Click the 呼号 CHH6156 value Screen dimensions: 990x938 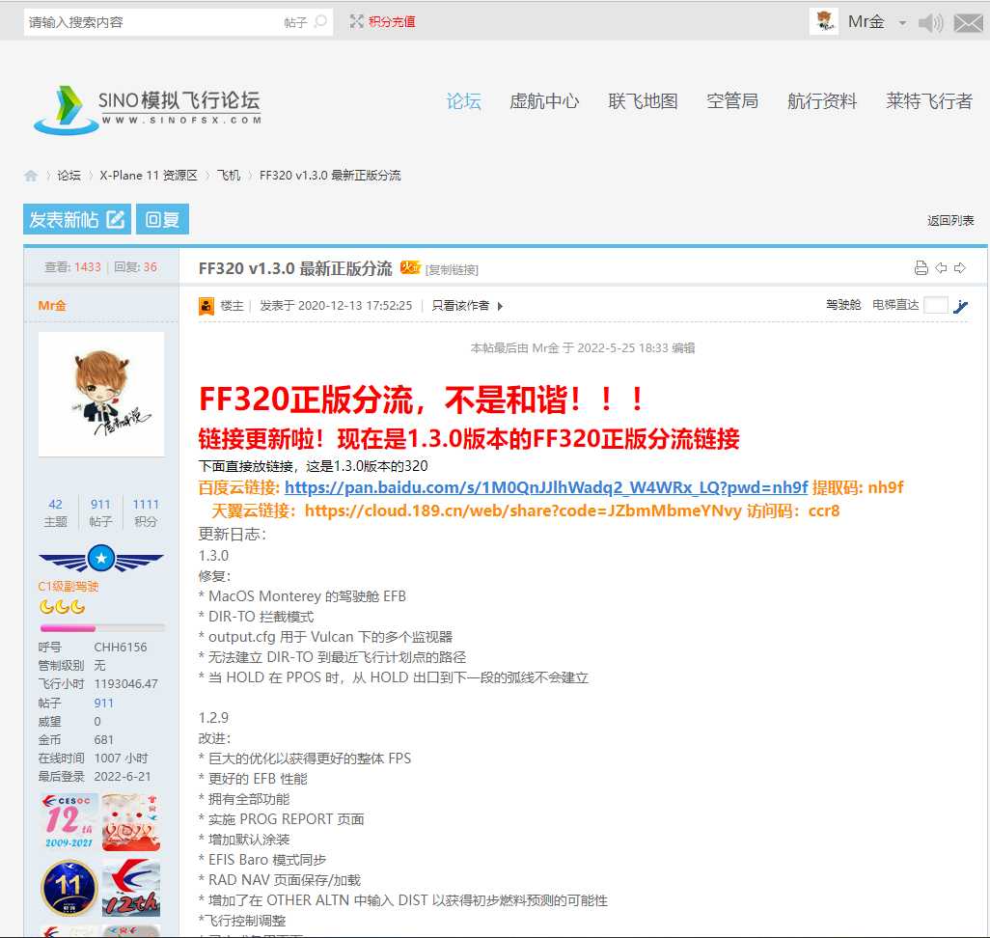click(120, 648)
